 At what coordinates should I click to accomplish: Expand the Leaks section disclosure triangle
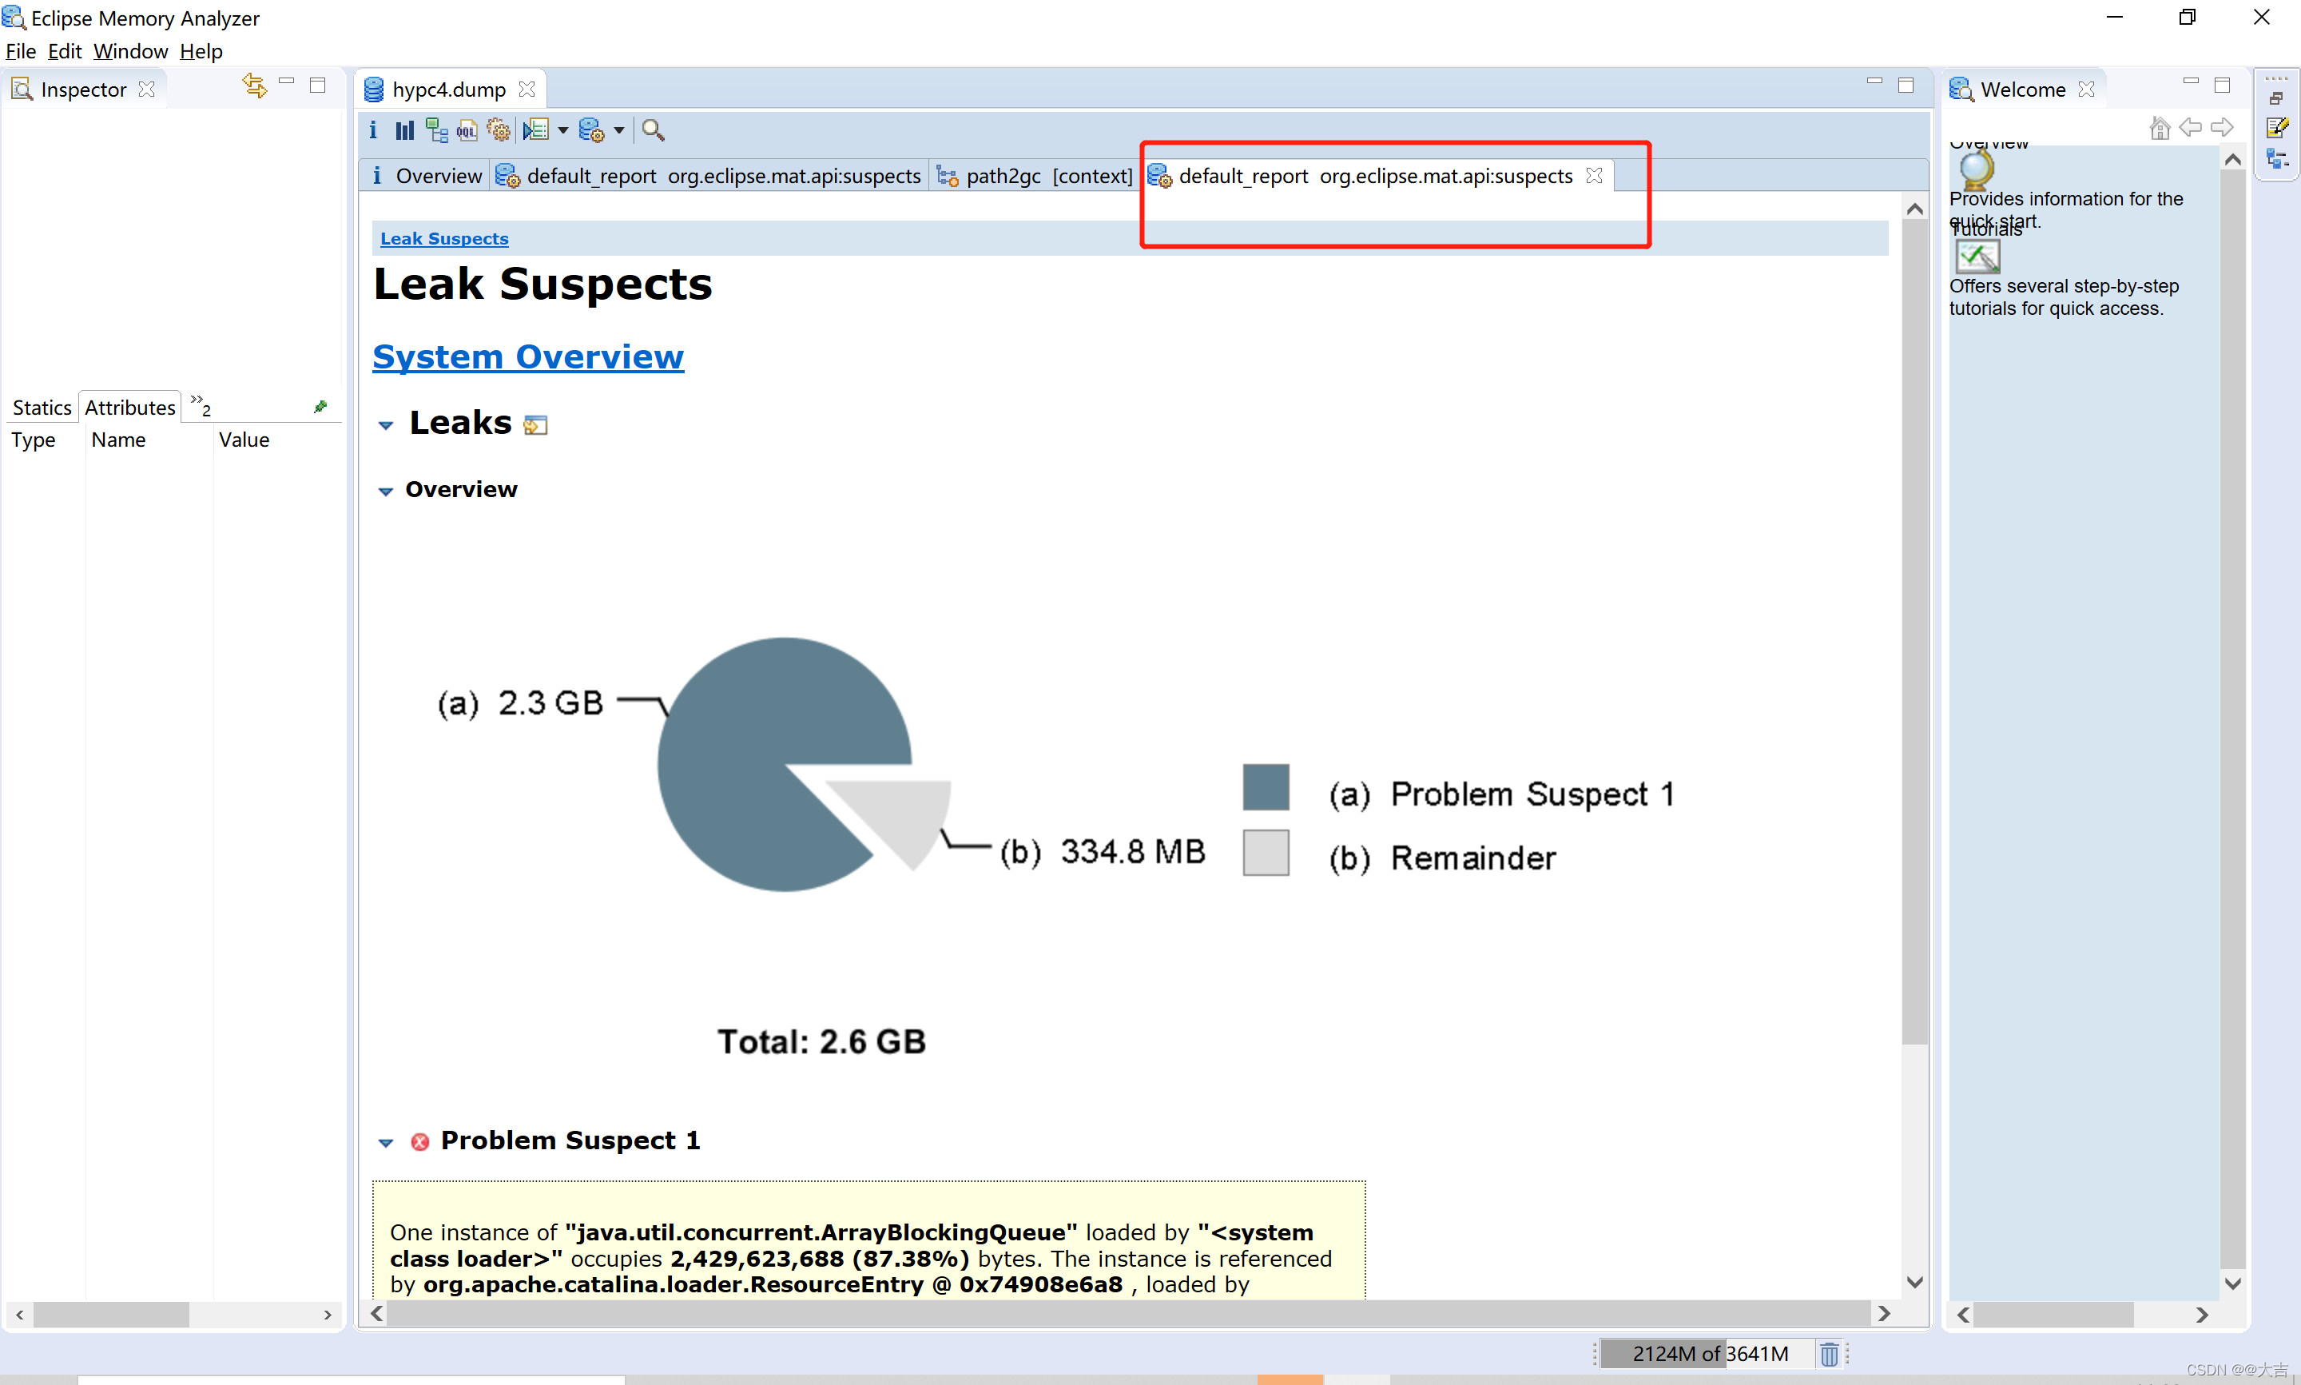[384, 424]
